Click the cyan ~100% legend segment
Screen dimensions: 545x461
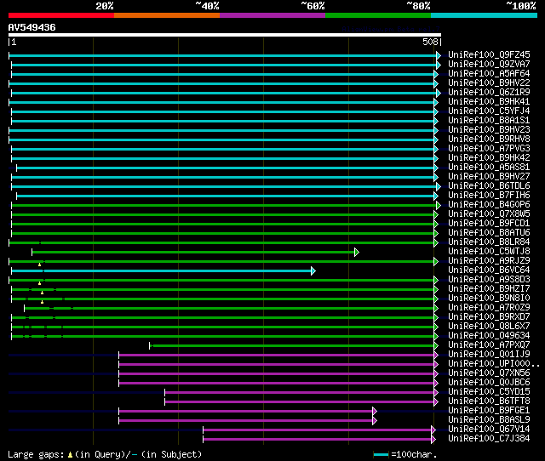(485, 15)
